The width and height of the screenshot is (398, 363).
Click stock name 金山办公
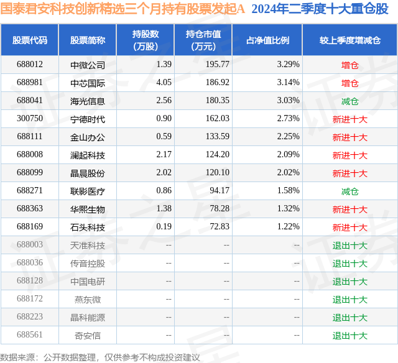point(88,137)
